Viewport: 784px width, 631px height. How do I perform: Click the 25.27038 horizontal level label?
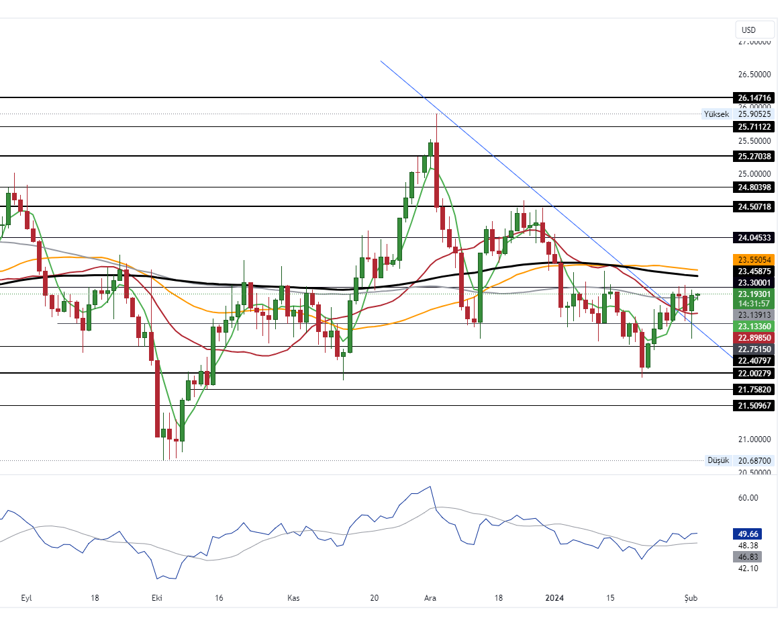pyautogui.click(x=754, y=156)
